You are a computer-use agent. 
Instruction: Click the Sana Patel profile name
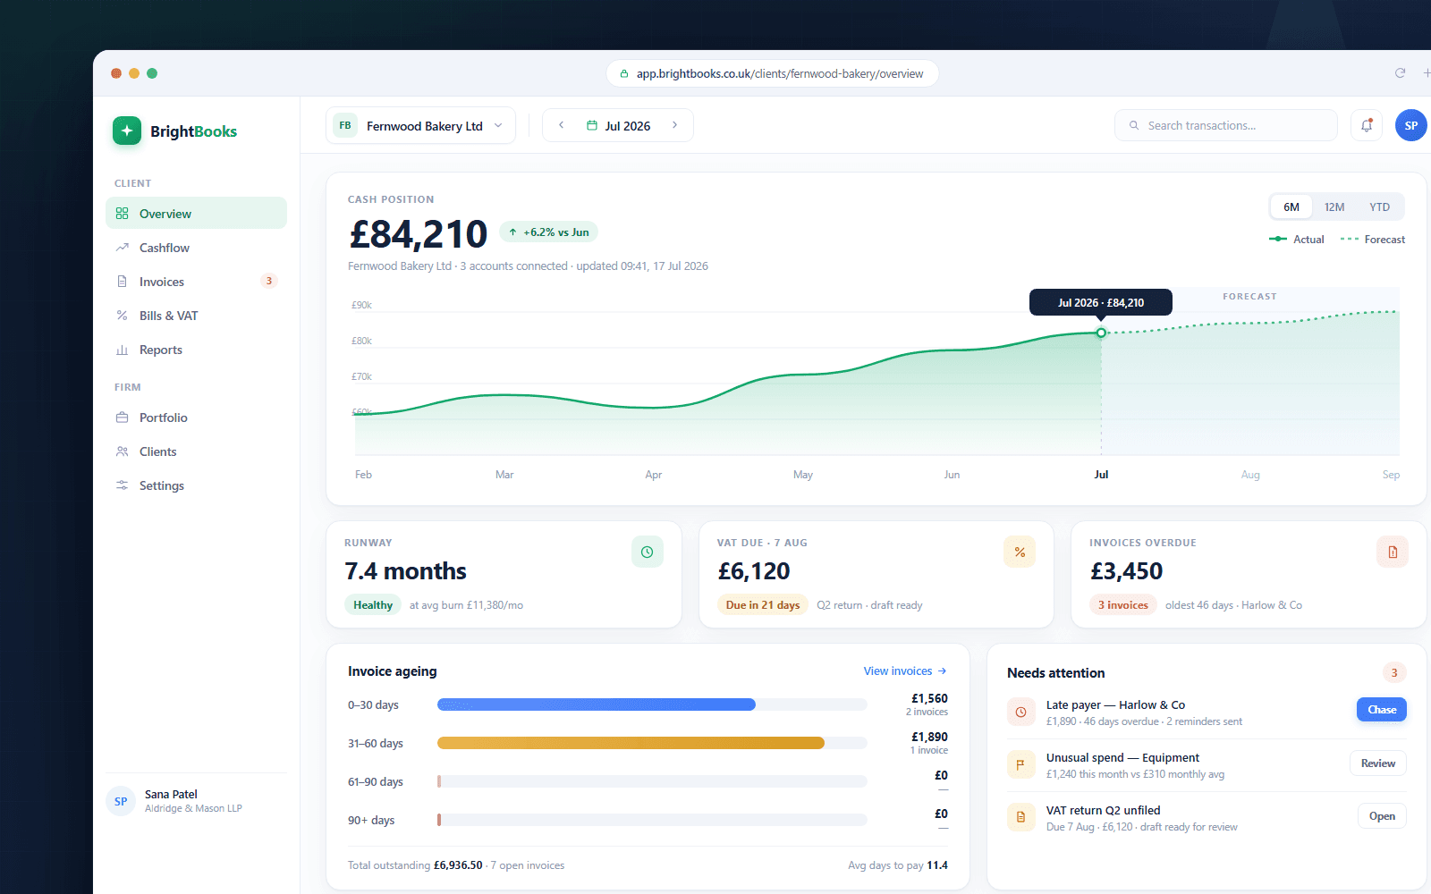click(171, 794)
